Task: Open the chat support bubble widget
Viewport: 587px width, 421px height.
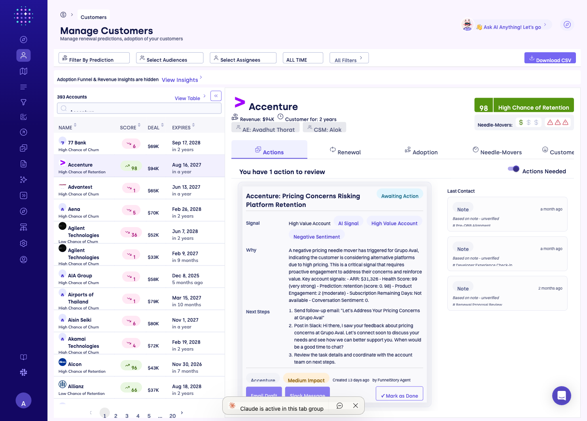Action: point(562,396)
